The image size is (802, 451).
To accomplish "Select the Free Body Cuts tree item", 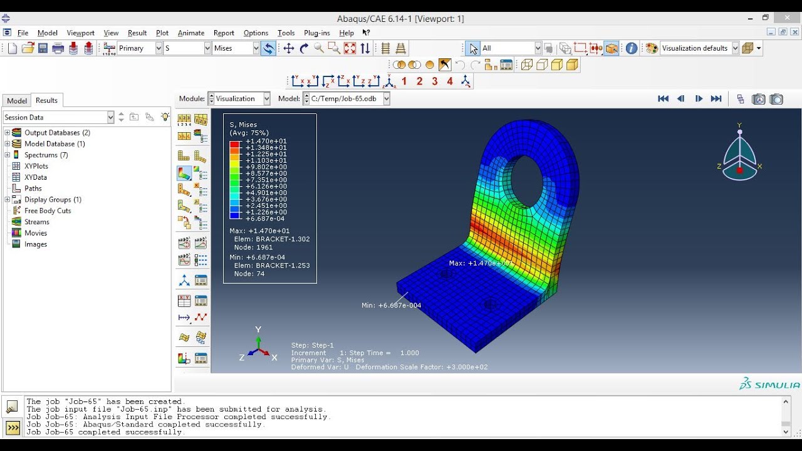I will [x=48, y=210].
